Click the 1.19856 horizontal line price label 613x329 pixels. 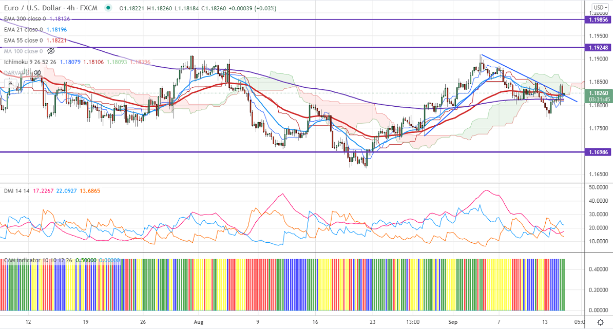(598, 20)
